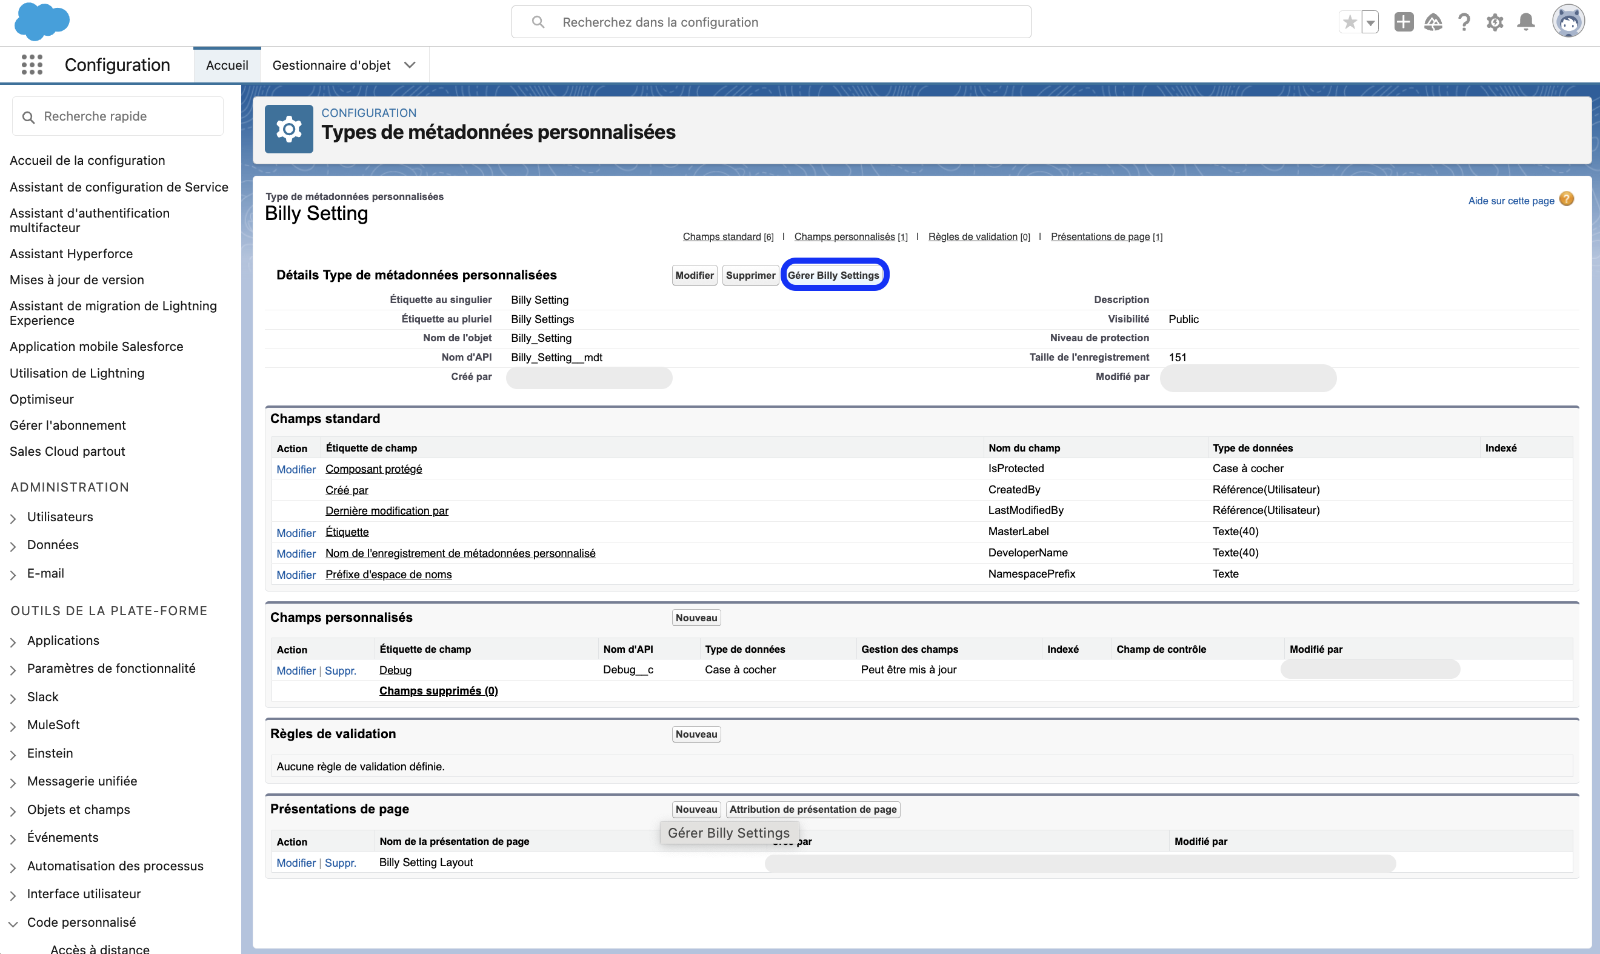
Task: Open Mises à jour de version
Action: [x=76, y=280]
